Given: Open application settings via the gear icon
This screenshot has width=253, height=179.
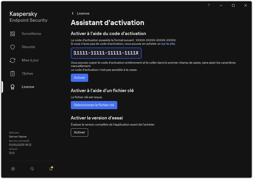Looking at the screenshot, I should point(13,169).
